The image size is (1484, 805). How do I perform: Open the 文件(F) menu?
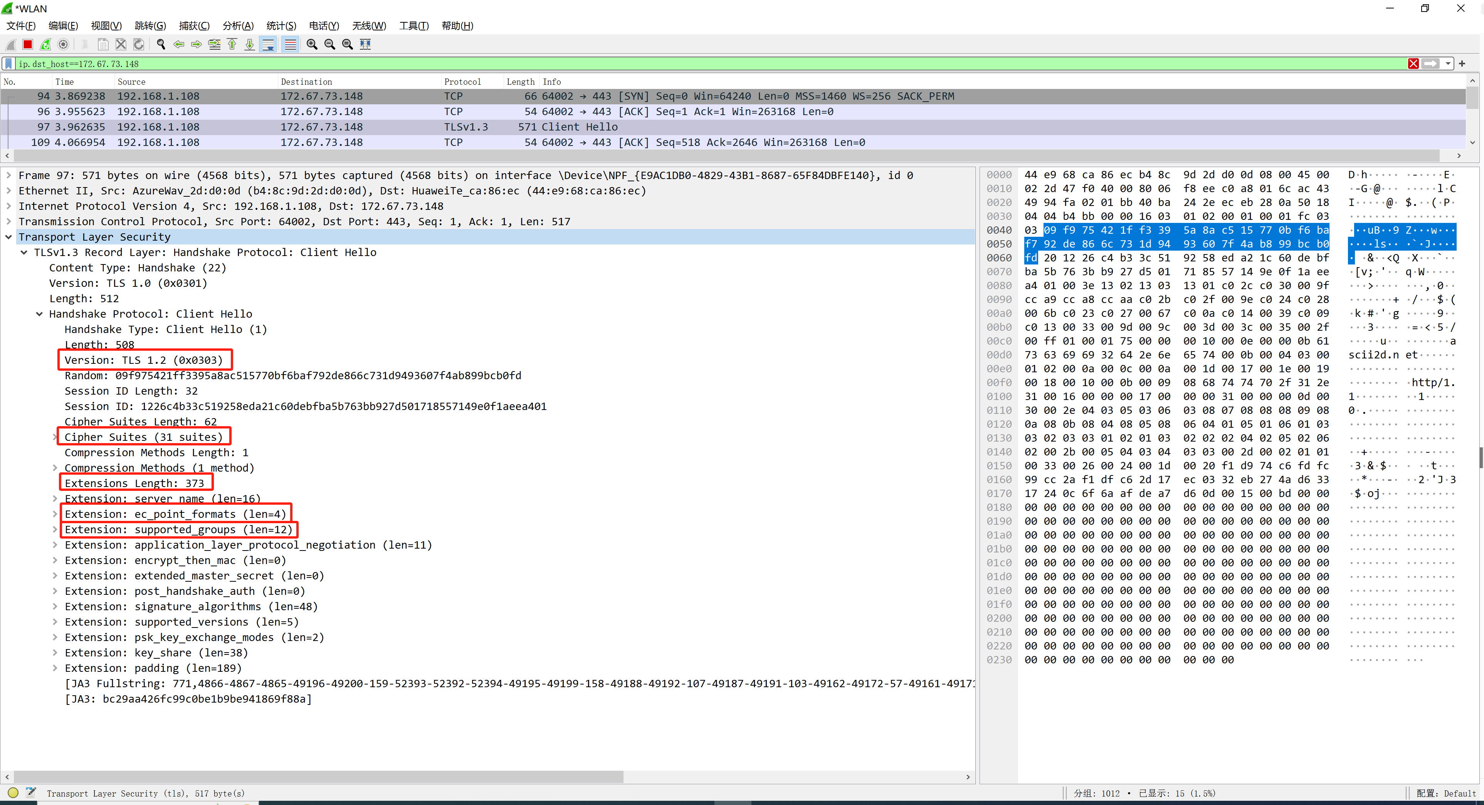[x=21, y=25]
